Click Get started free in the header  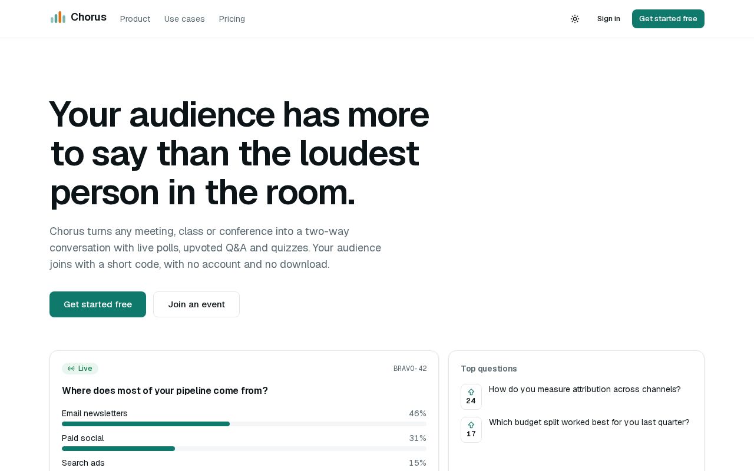point(668,19)
